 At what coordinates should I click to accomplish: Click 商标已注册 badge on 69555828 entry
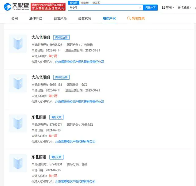[61, 37]
